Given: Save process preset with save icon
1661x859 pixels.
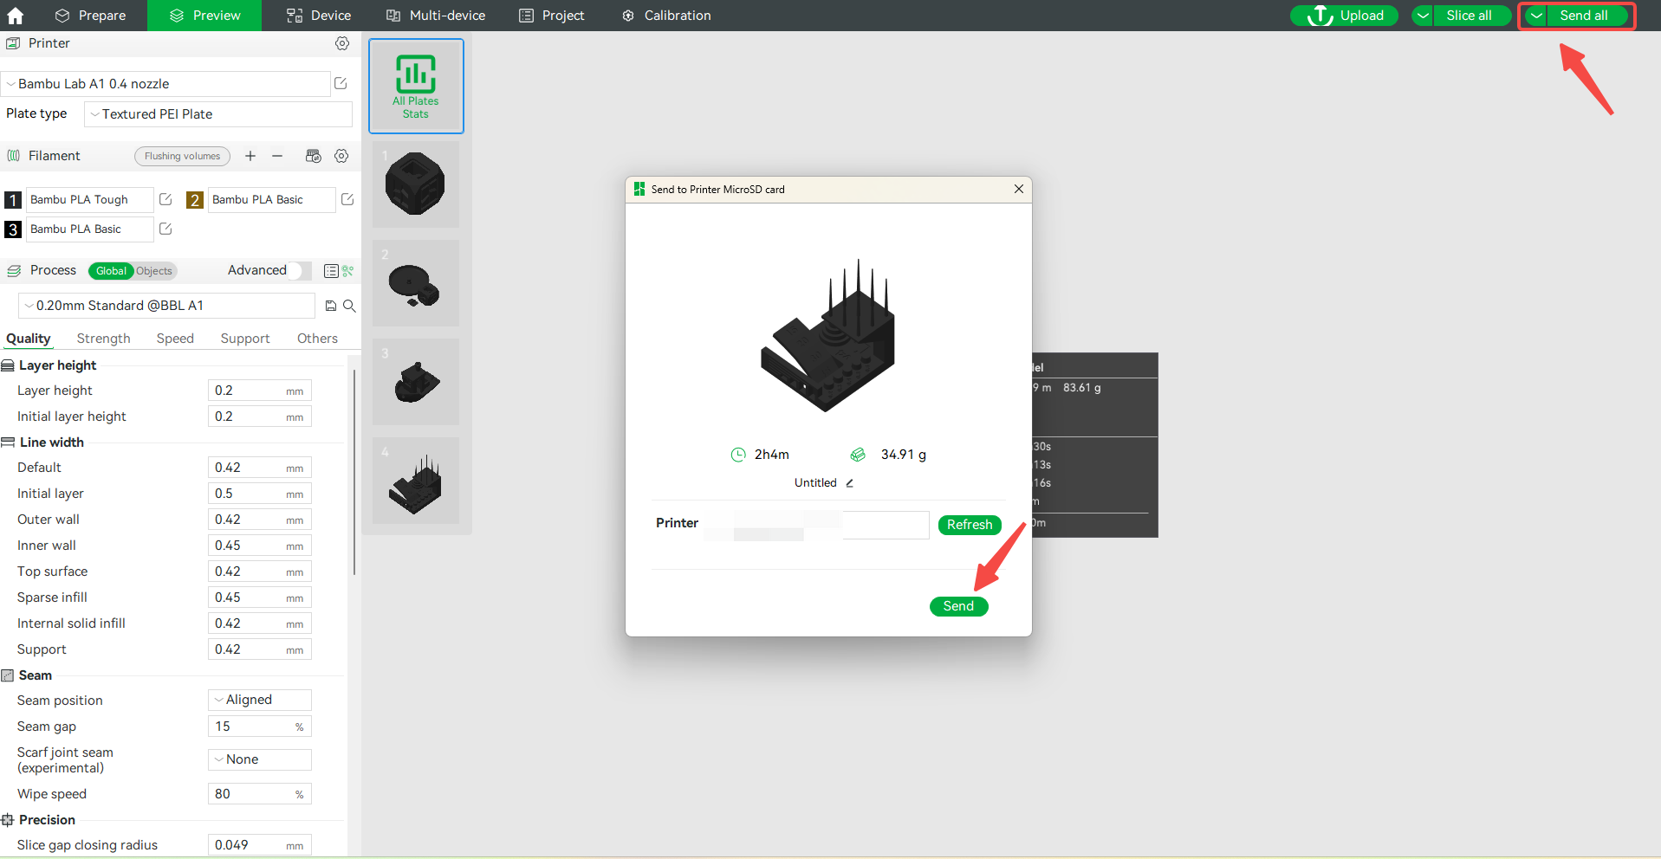Looking at the screenshot, I should pos(330,306).
